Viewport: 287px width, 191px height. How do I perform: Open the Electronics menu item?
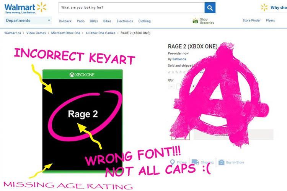[125, 21]
